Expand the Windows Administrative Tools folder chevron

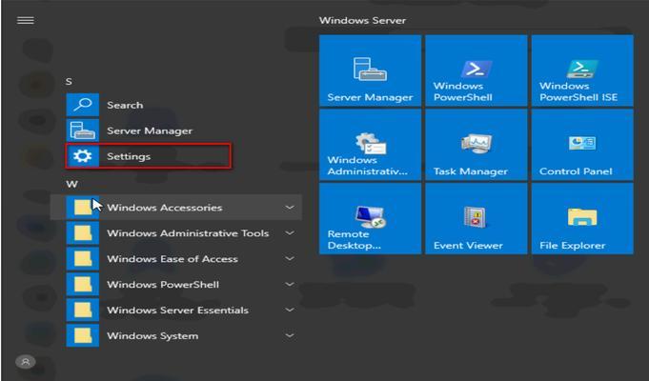click(290, 233)
